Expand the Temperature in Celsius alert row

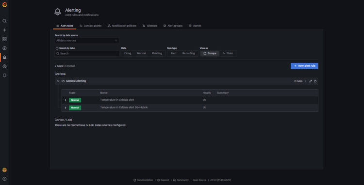(x=66, y=100)
